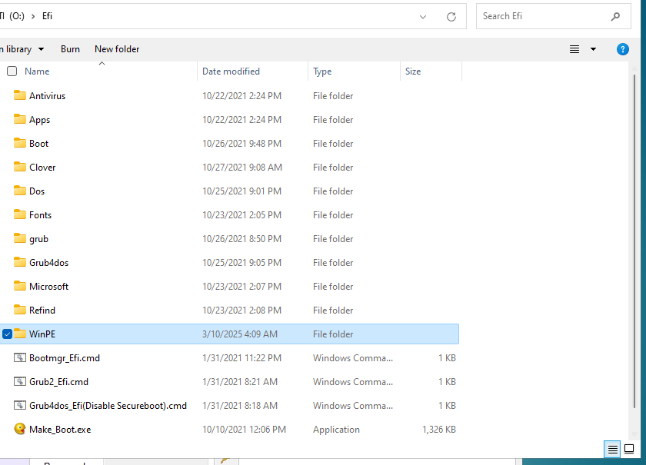Click the Antivirus folder icon
The width and height of the screenshot is (646, 465).
[x=20, y=95]
